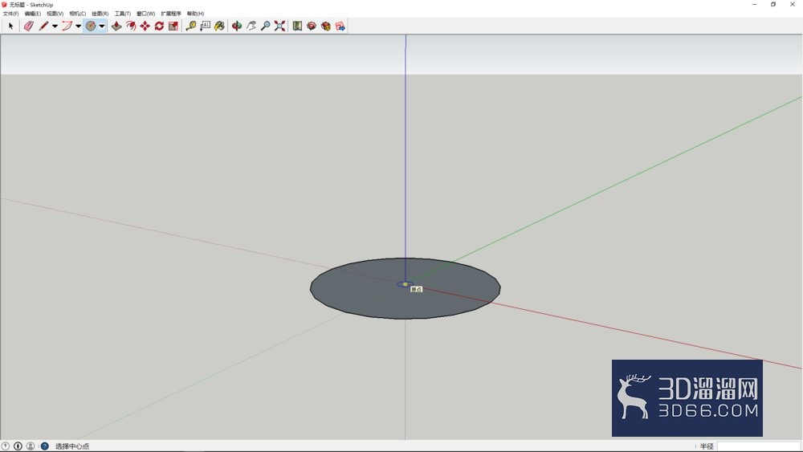Minimize the SketchUp window
Image resolution: width=803 pixels, height=452 pixels.
(x=754, y=4)
